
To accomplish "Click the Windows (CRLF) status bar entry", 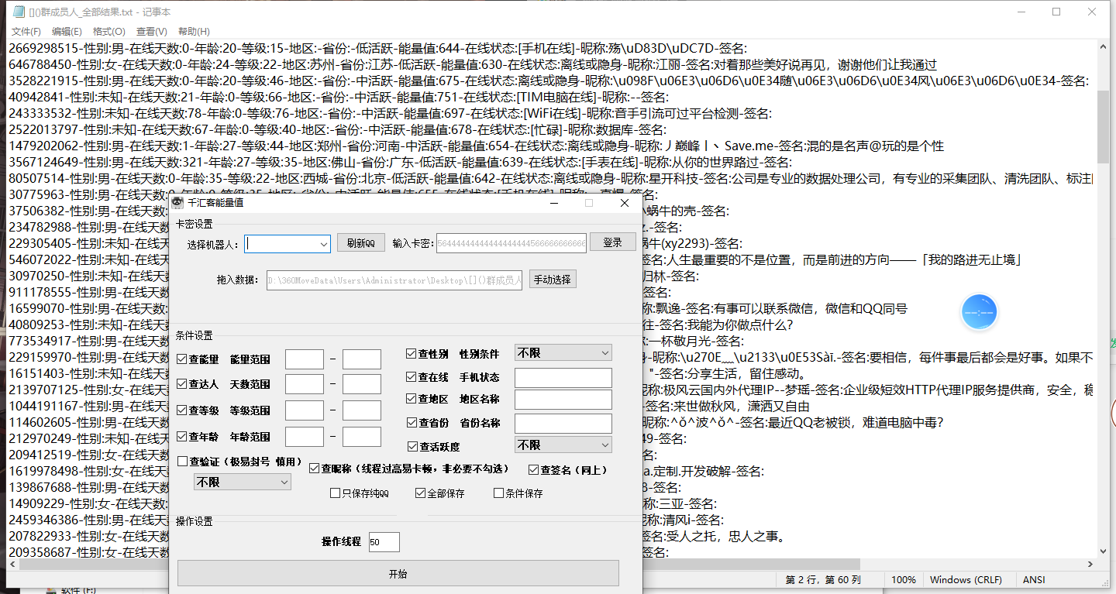I will point(966,579).
